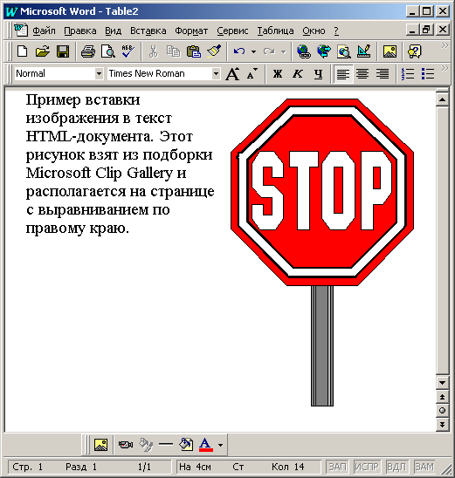Save the document with the floppy disk icon

tap(63, 51)
